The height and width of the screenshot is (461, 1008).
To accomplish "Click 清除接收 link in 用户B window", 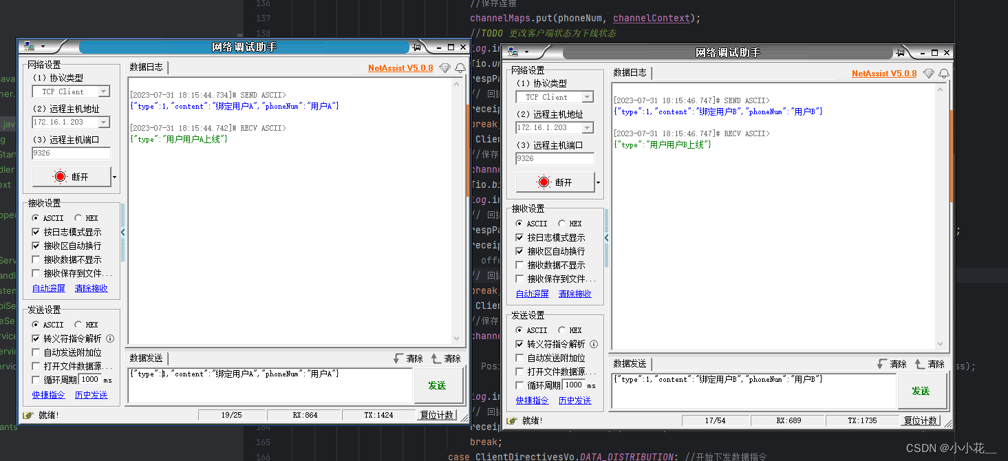I will (575, 294).
